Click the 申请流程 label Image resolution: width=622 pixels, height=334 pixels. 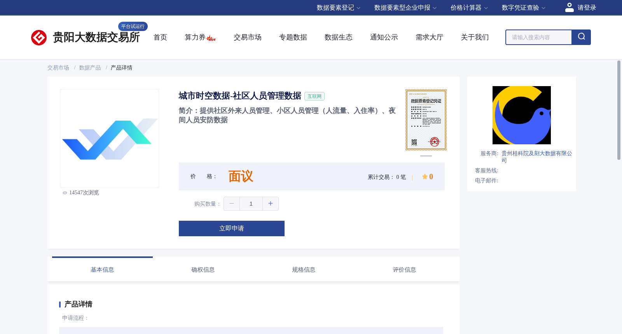[75, 318]
